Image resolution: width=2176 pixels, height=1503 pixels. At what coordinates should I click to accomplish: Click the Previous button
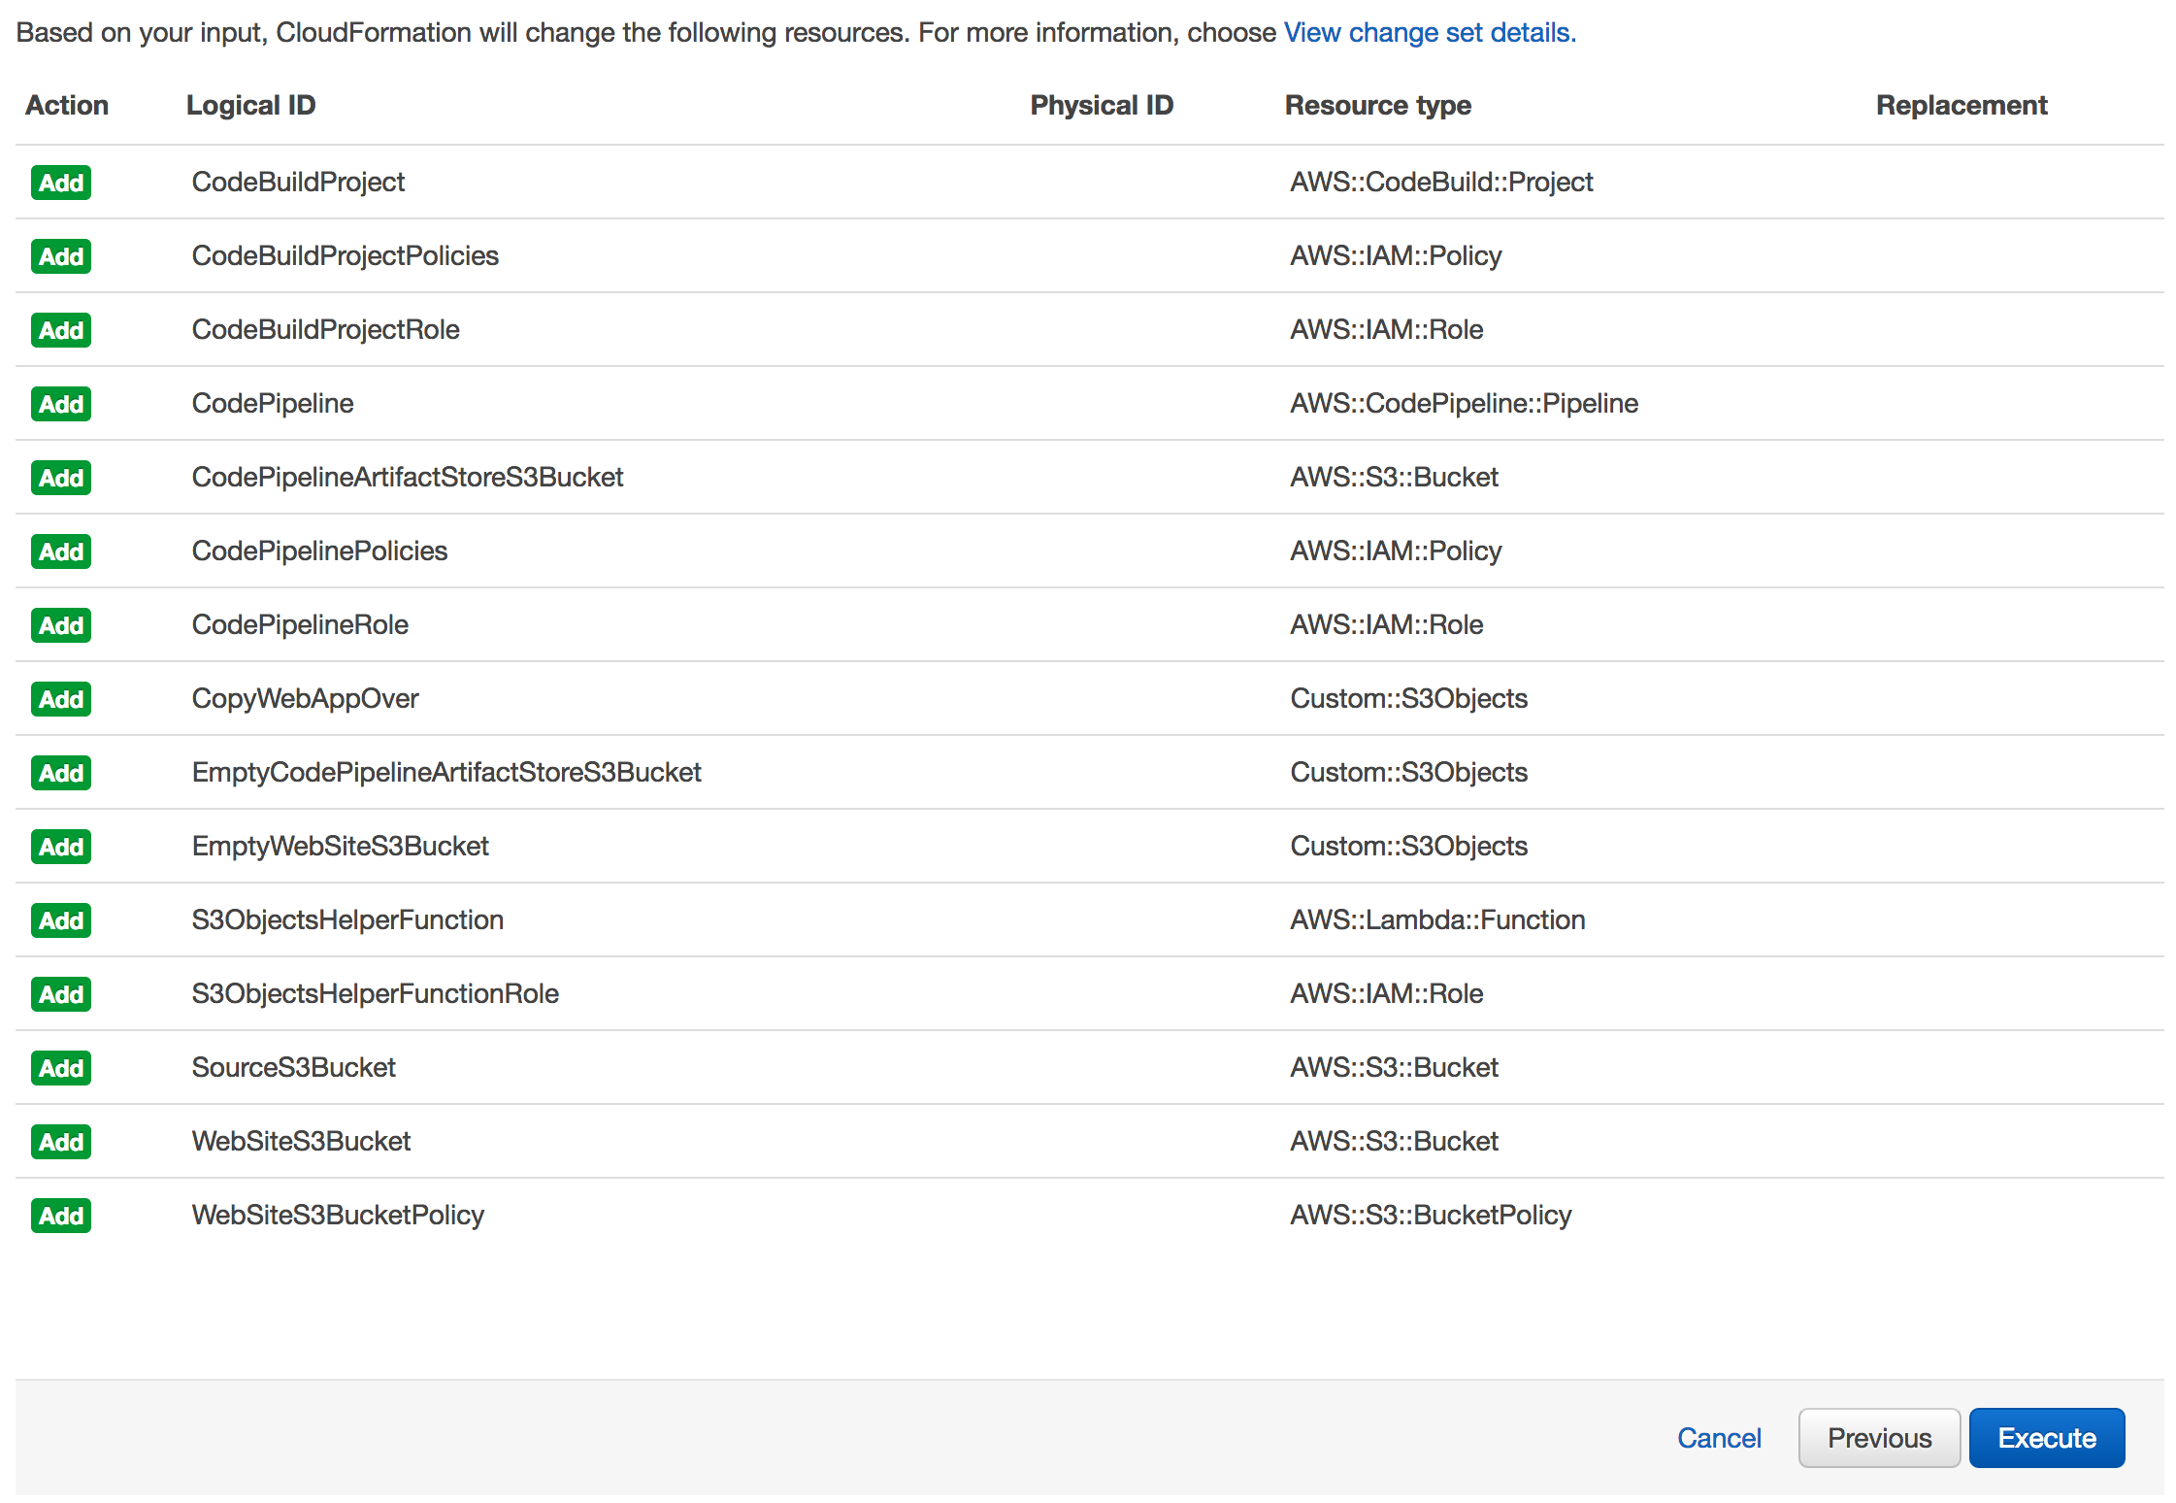pyautogui.click(x=1879, y=1438)
